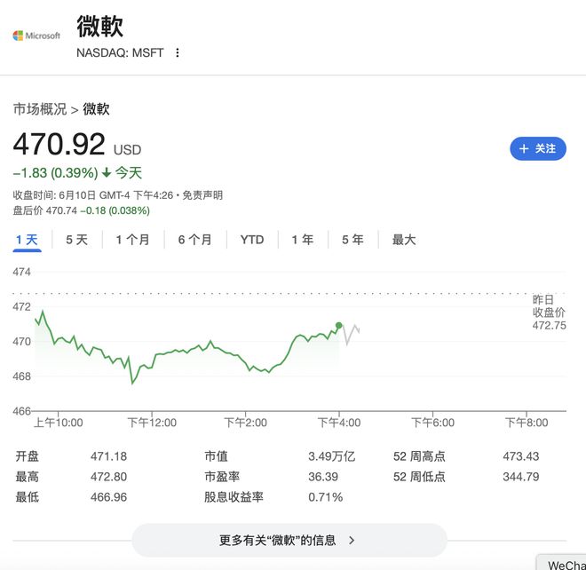The image size is (586, 570).
Task: Select the 6 个月 range tab
Action: (194, 240)
